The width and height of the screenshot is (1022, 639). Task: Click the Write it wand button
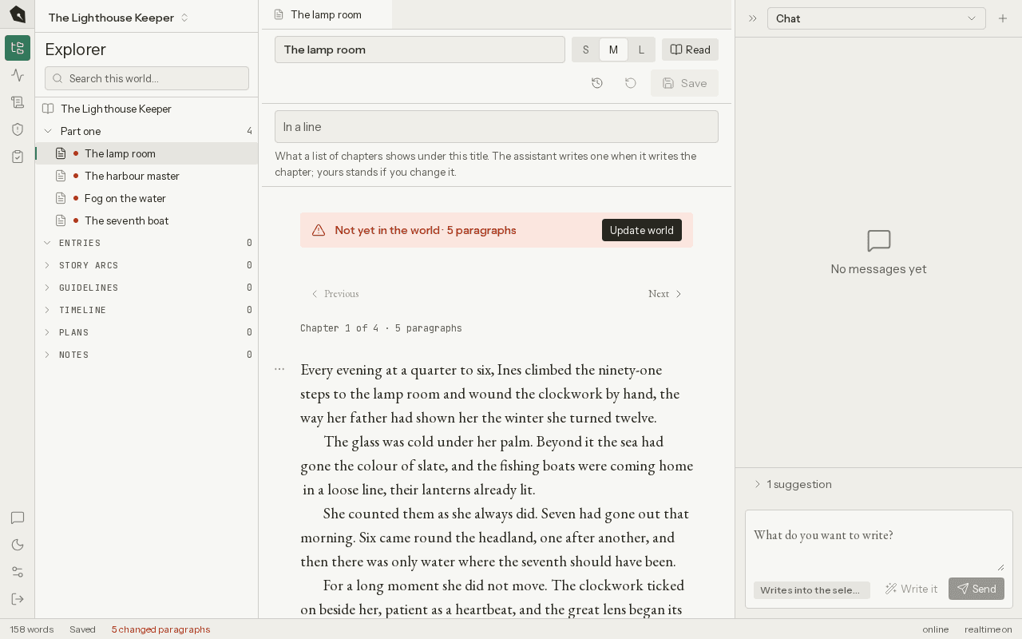coord(911,589)
